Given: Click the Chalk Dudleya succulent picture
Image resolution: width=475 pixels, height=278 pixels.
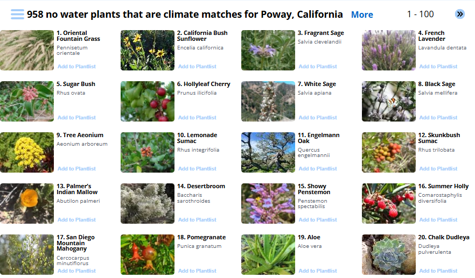Looking at the screenshot, I should click(389, 254).
